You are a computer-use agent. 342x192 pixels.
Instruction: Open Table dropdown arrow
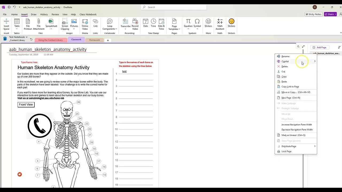tap(17, 29)
